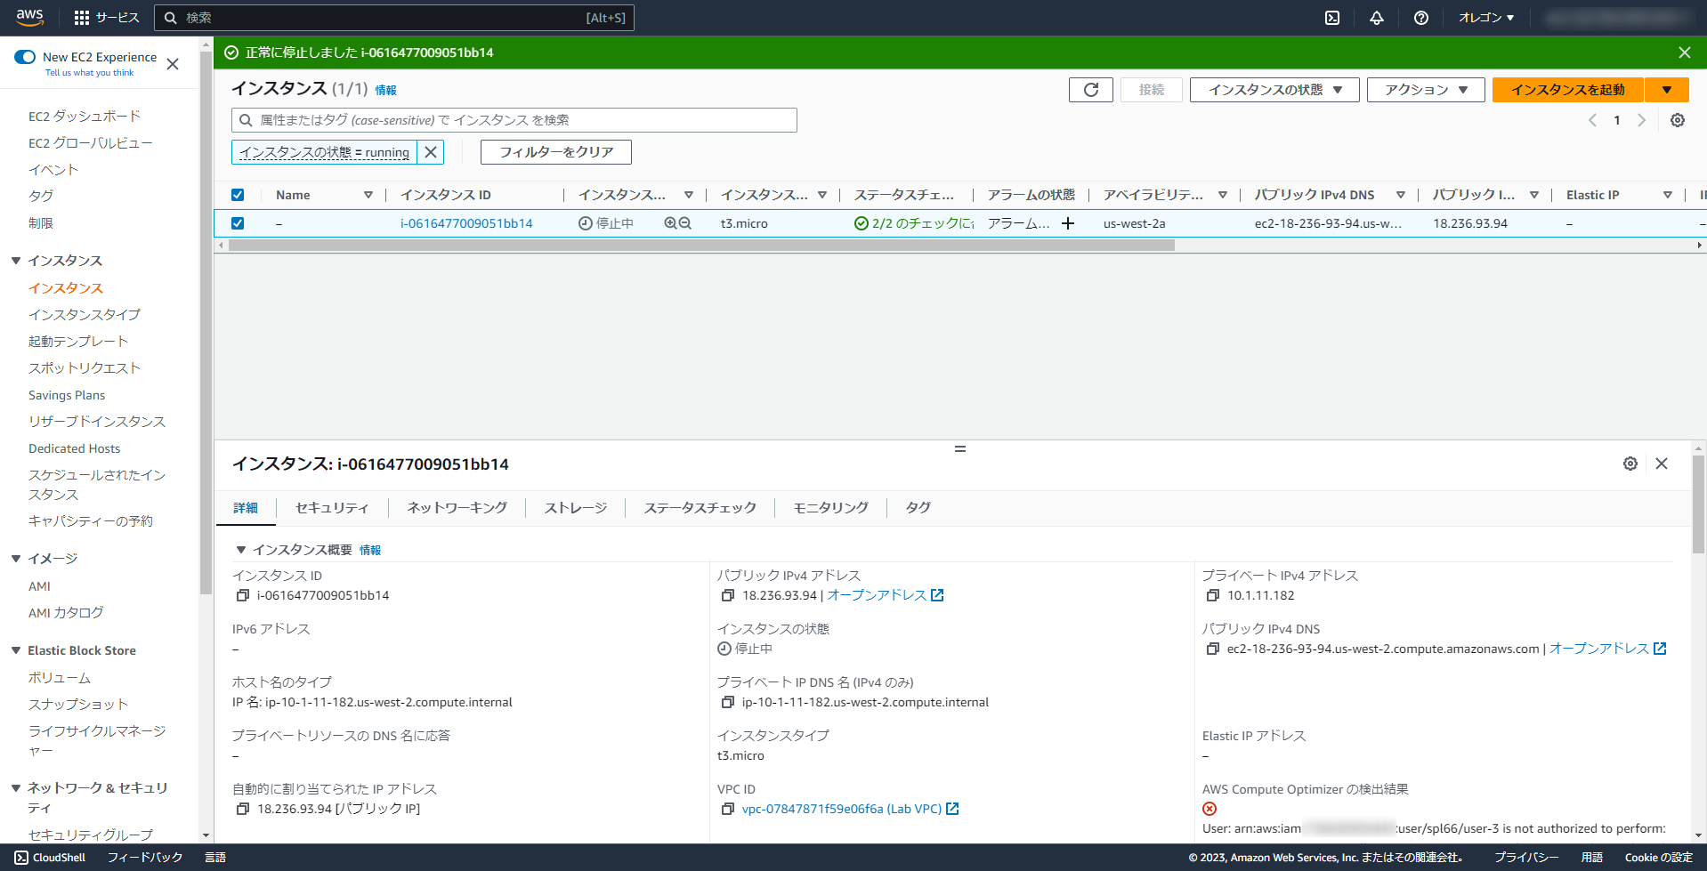Open the instances table preferences gear

tap(1677, 120)
